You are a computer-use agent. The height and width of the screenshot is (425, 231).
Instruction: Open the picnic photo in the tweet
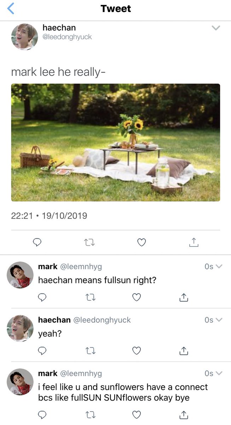116,142
